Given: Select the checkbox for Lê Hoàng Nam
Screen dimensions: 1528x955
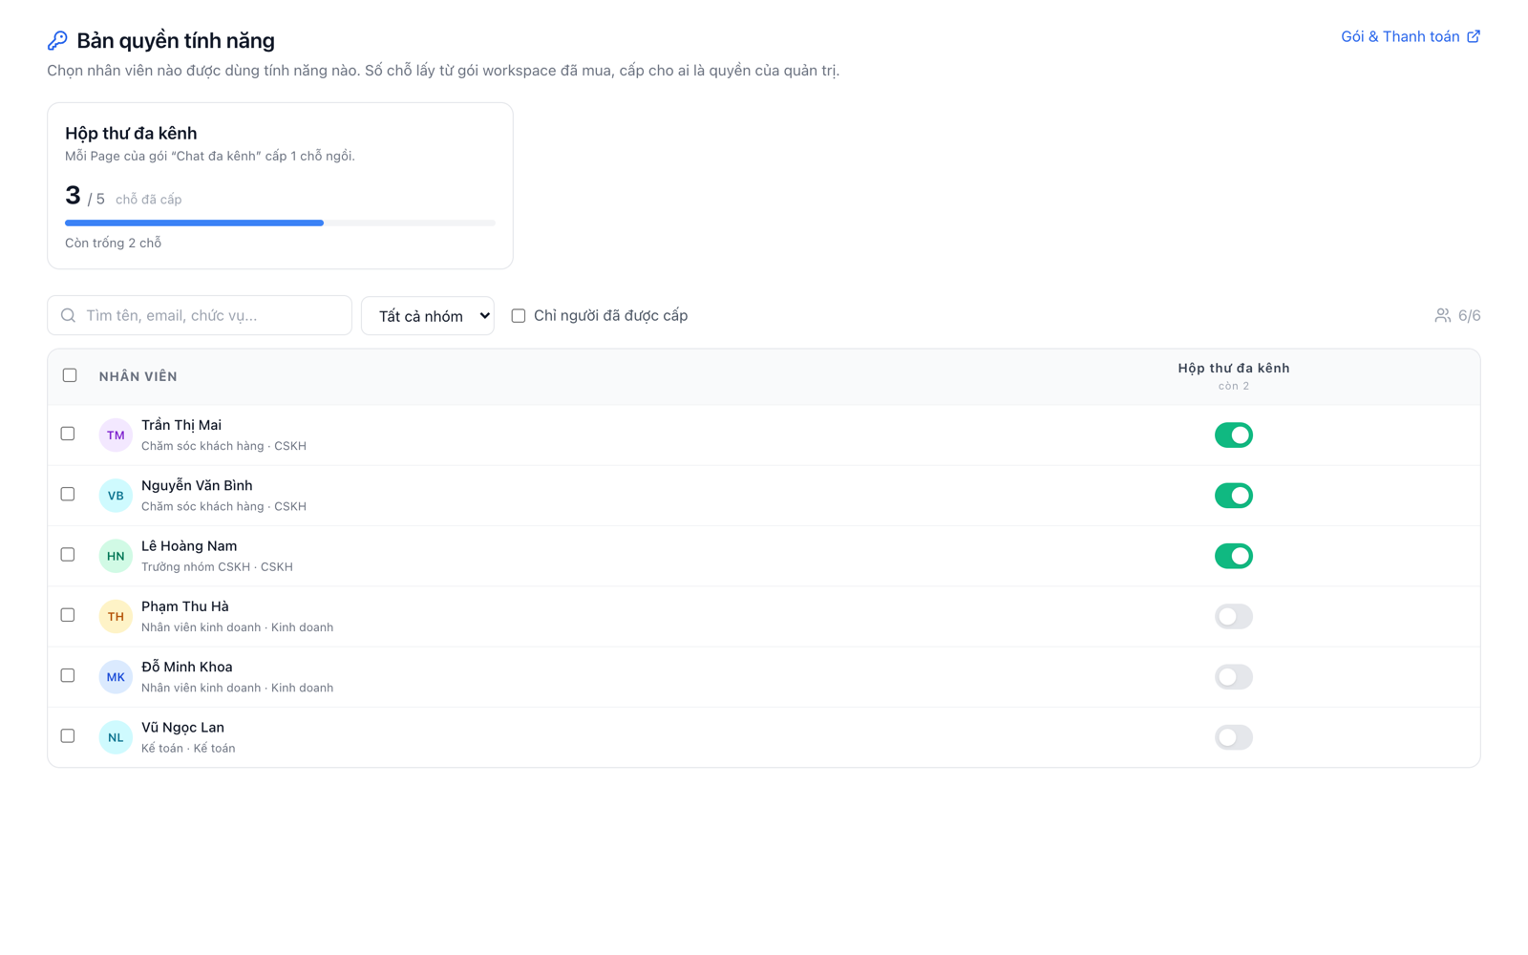Looking at the screenshot, I should tap(68, 554).
